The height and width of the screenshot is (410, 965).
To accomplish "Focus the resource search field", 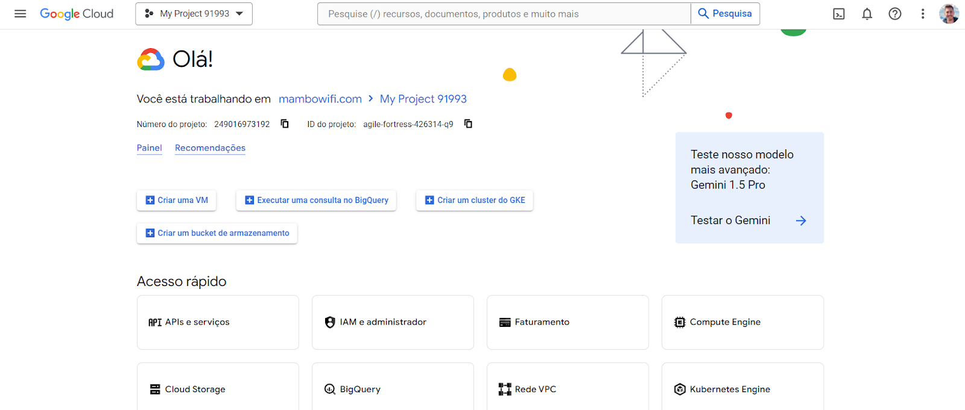I will pyautogui.click(x=504, y=14).
